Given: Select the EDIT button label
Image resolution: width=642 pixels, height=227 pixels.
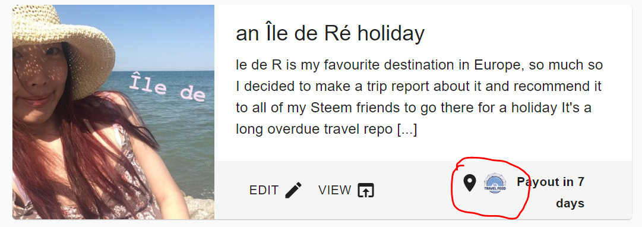Looking at the screenshot, I should tap(264, 190).
